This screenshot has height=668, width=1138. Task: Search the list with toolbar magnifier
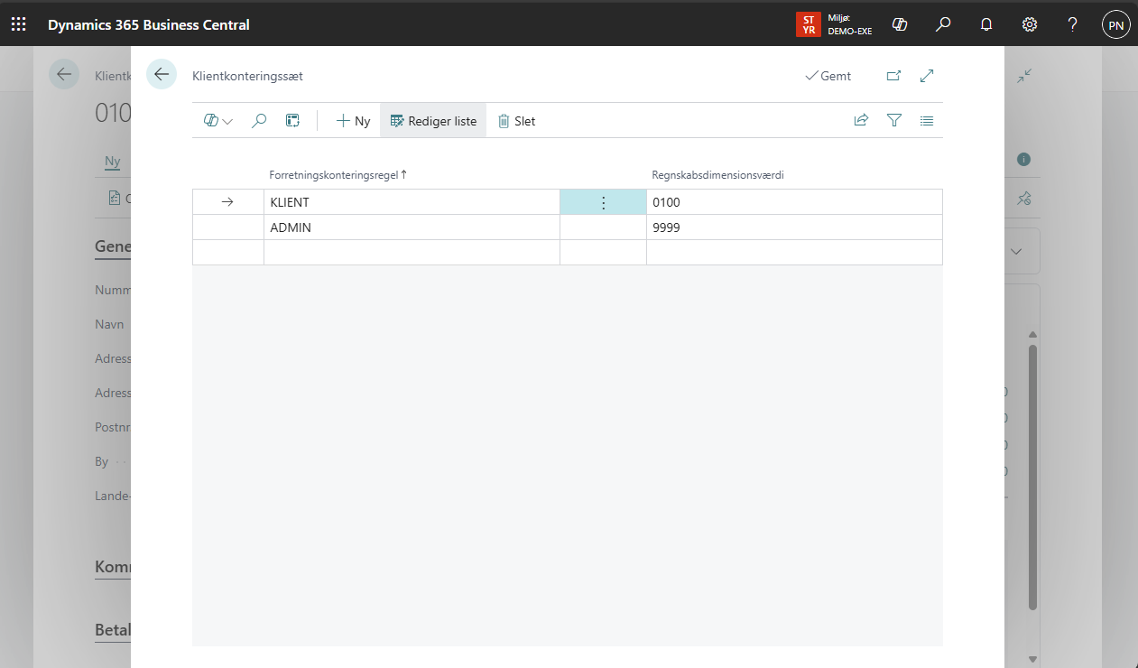pos(259,120)
